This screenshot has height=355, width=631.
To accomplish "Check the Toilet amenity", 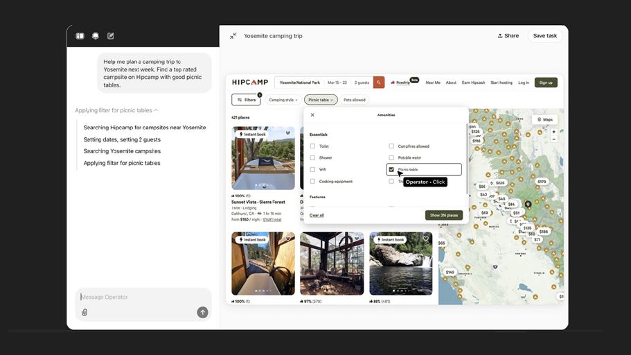I will (312, 146).
